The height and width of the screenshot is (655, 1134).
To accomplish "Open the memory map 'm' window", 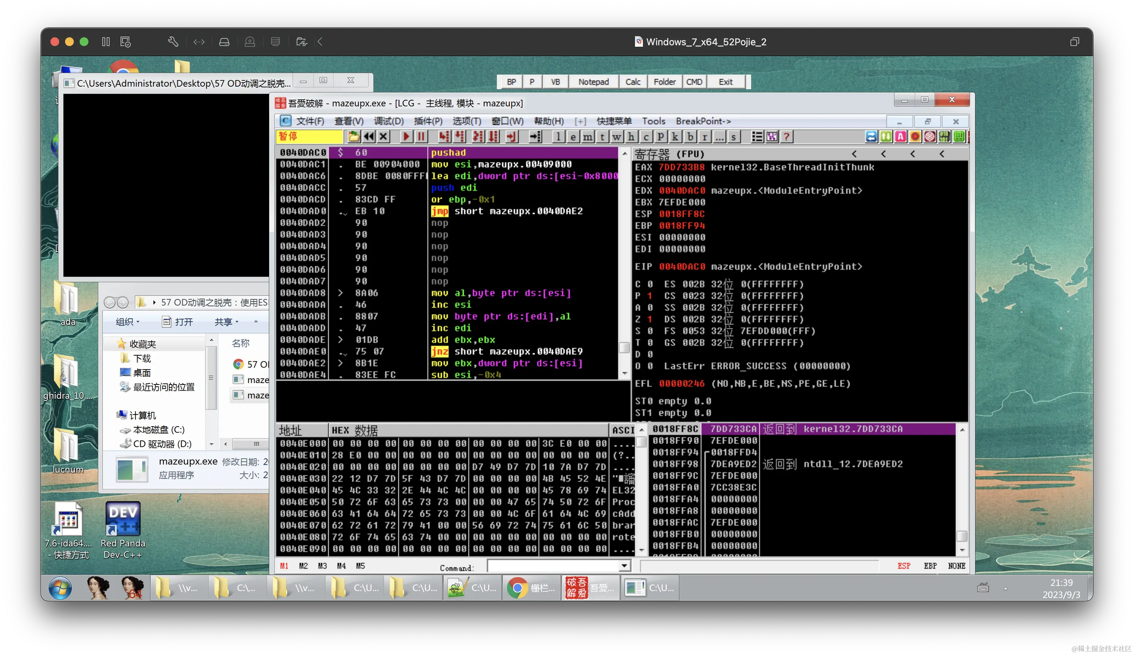I will 587,137.
